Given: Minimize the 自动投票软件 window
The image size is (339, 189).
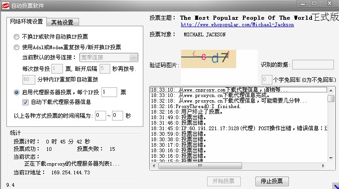Looking at the screenshot, I should click(x=303, y=4).
